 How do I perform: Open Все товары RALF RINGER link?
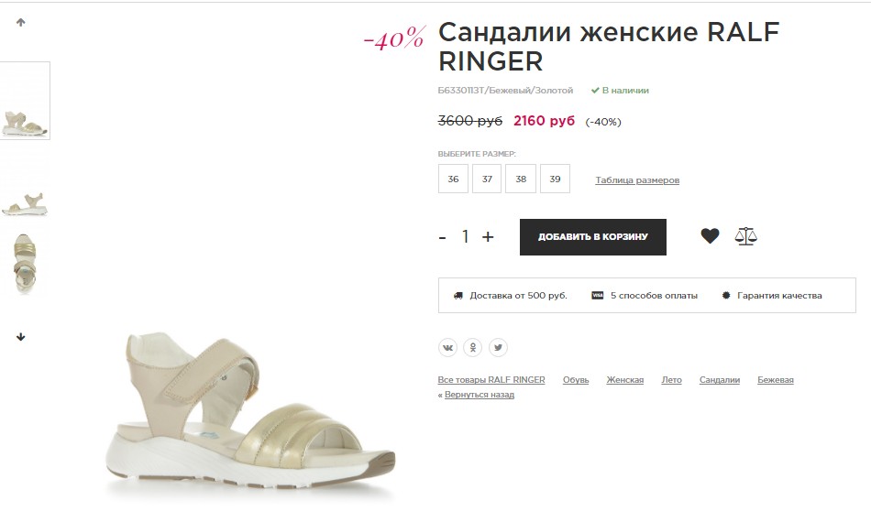491,380
